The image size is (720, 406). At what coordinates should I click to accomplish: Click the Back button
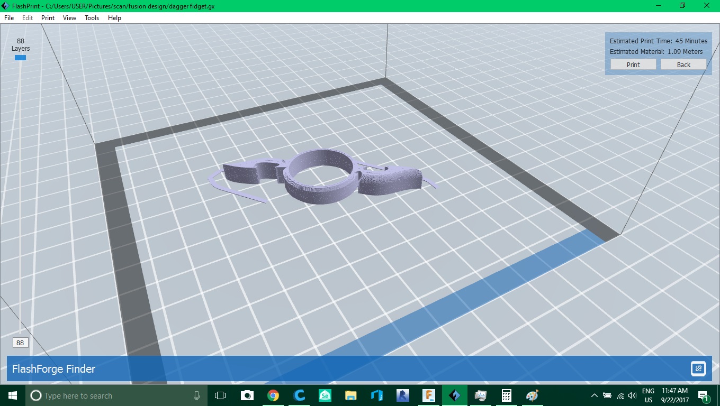coord(683,64)
